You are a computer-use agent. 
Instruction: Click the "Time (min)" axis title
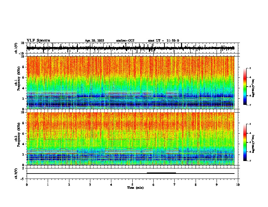tap(135, 188)
